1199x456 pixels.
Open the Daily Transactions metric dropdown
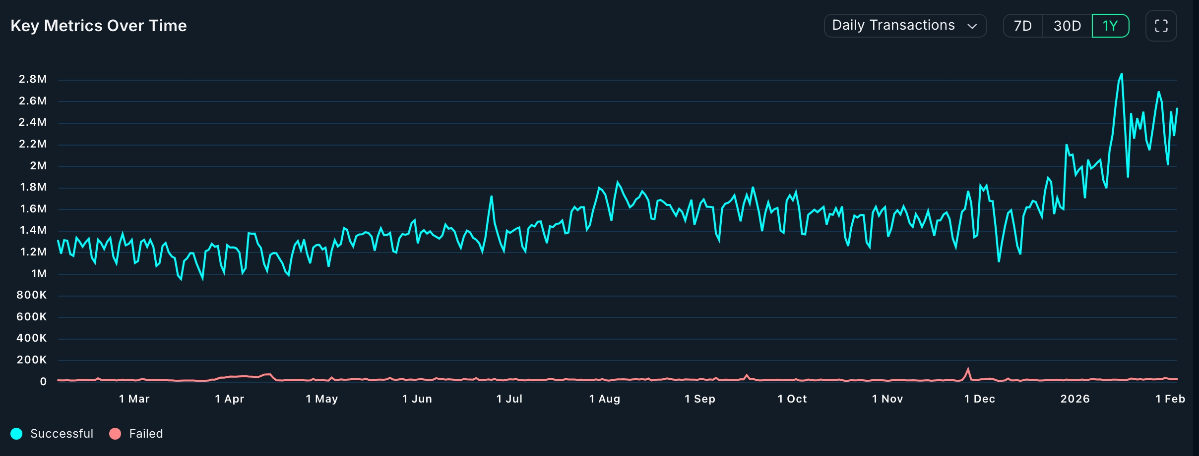pos(905,25)
